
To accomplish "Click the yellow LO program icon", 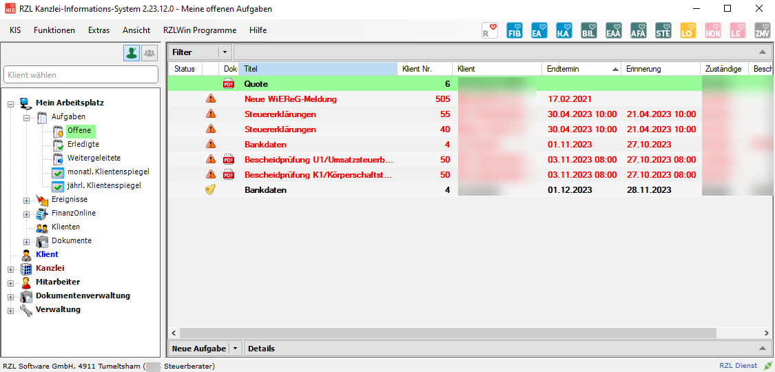I will (x=688, y=31).
